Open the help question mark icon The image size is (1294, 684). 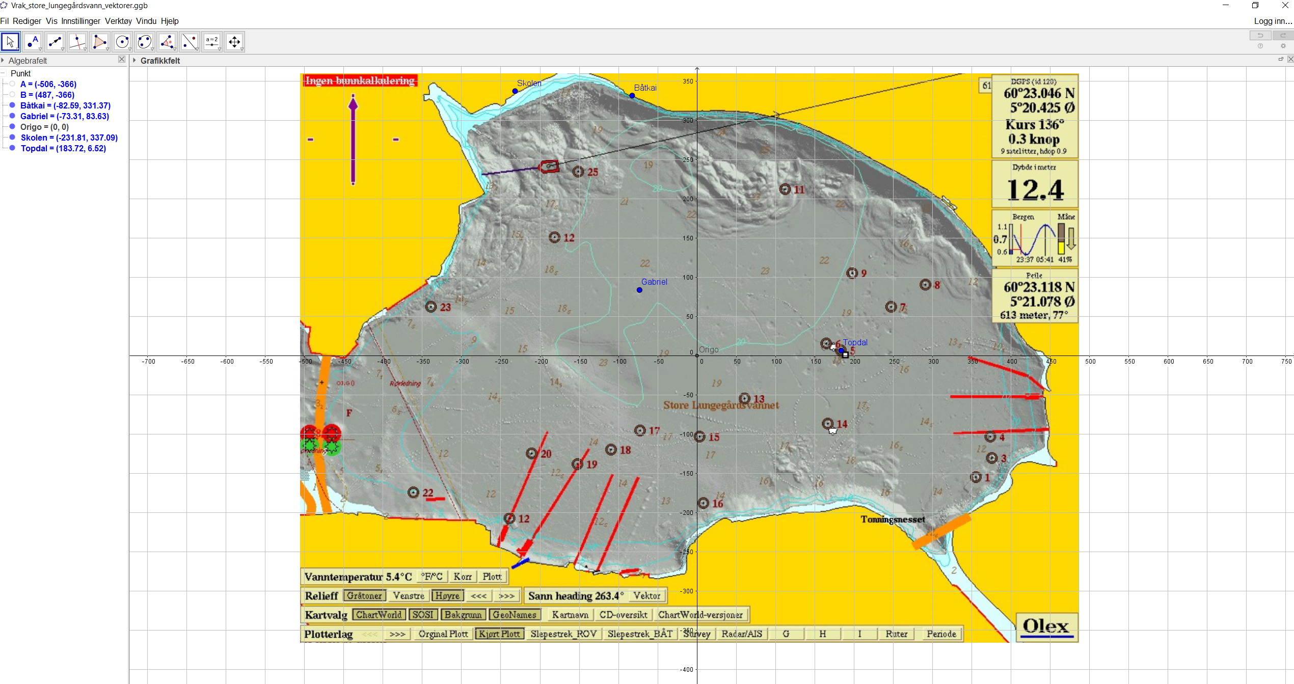point(1260,46)
